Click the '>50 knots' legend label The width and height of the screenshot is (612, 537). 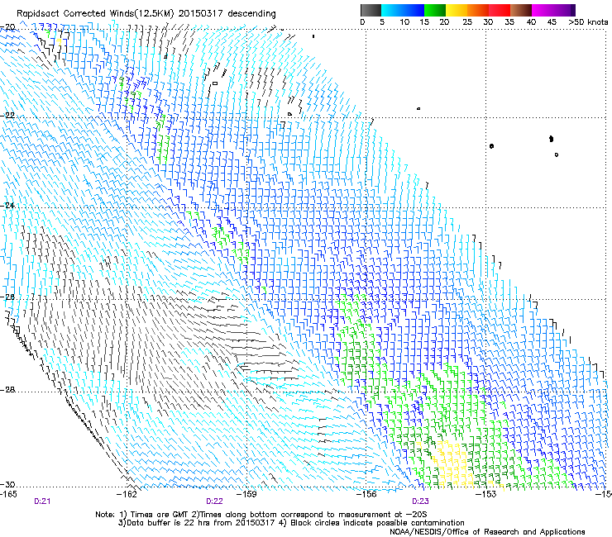pos(588,22)
